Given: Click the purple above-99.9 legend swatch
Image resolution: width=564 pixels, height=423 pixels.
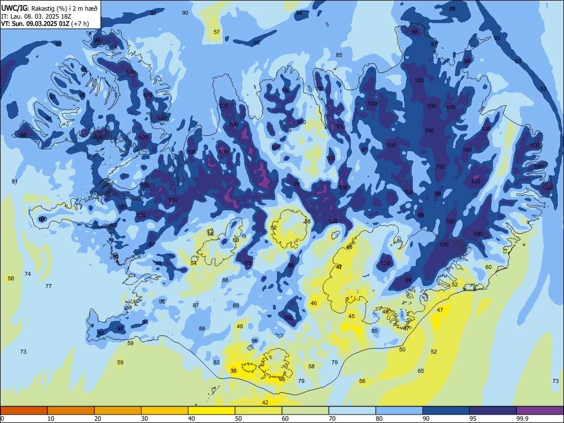Looking at the screenshot, I should (540, 411).
